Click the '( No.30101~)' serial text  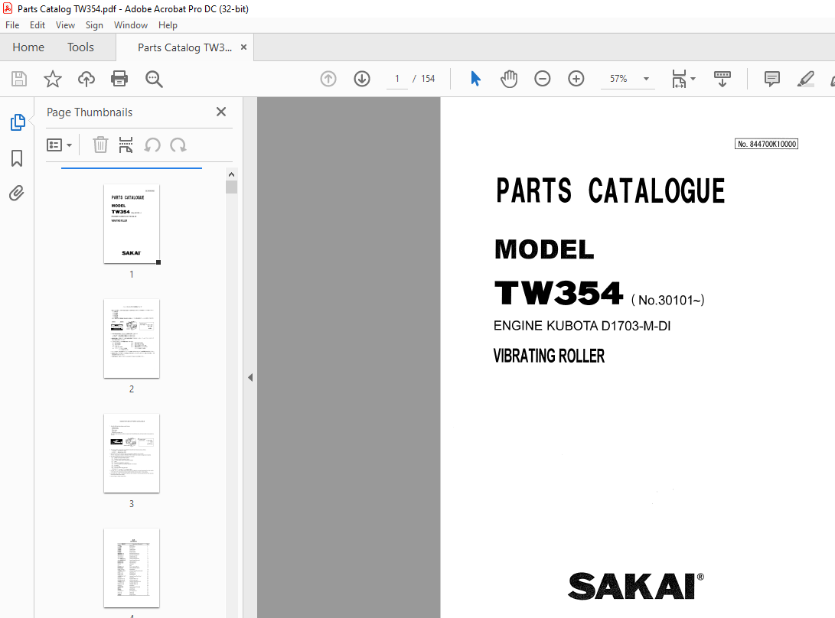[x=668, y=301]
